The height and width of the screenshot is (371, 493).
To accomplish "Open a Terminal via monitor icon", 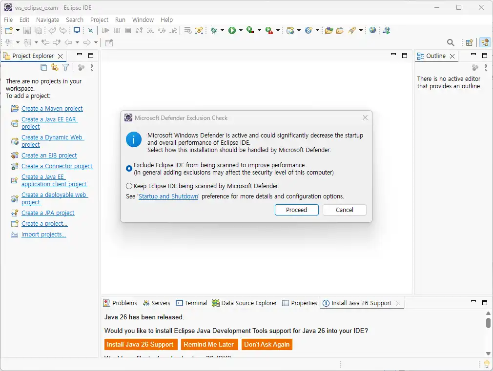I will pos(77,30).
